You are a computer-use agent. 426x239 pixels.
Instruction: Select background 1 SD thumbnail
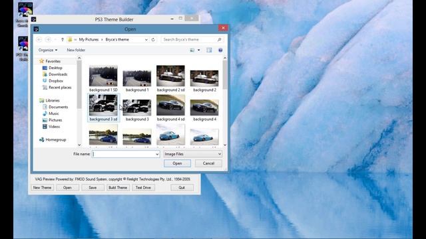(x=103, y=78)
